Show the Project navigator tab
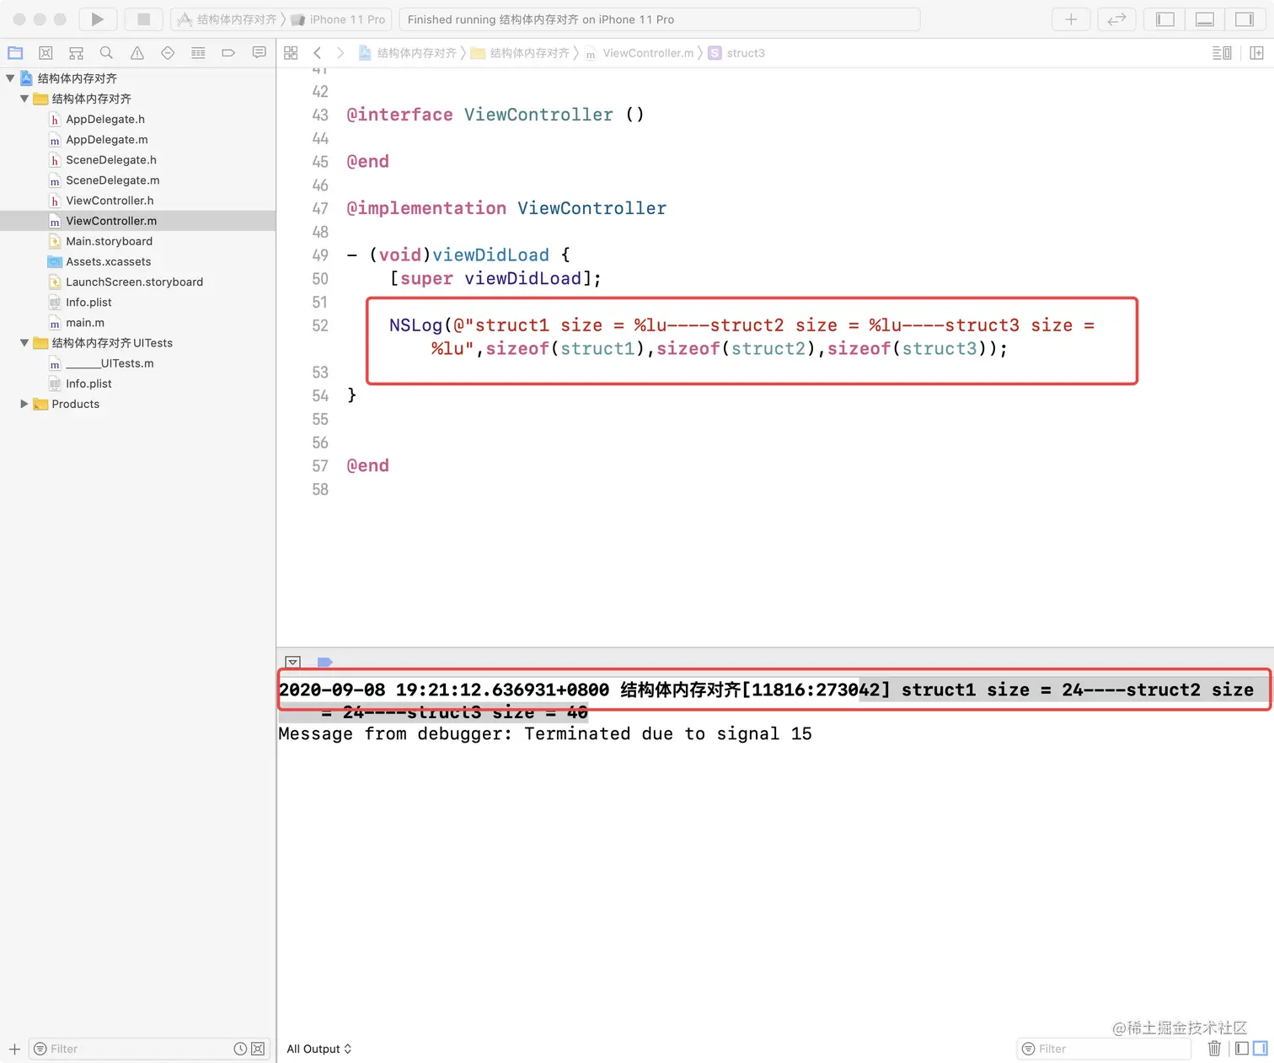This screenshot has height=1063, width=1274. pos(15,53)
